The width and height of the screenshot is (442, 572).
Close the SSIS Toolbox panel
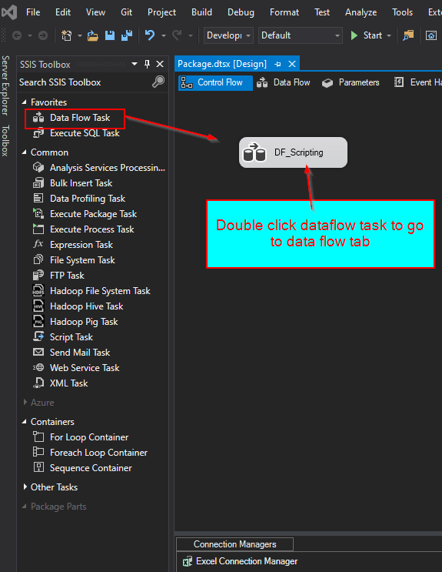(160, 64)
